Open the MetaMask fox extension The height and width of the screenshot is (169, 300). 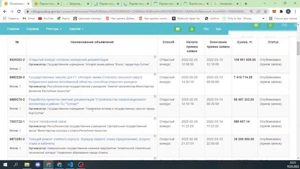274,11
